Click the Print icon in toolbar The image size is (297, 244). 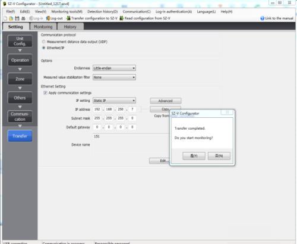(x=23, y=18)
